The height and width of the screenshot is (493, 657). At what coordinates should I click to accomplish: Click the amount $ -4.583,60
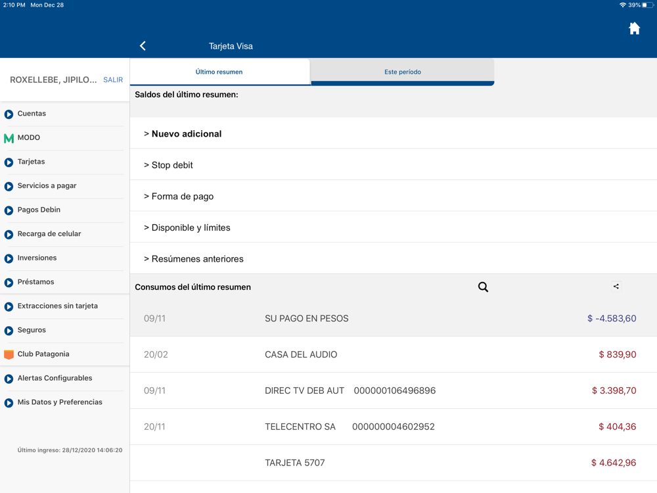click(611, 318)
